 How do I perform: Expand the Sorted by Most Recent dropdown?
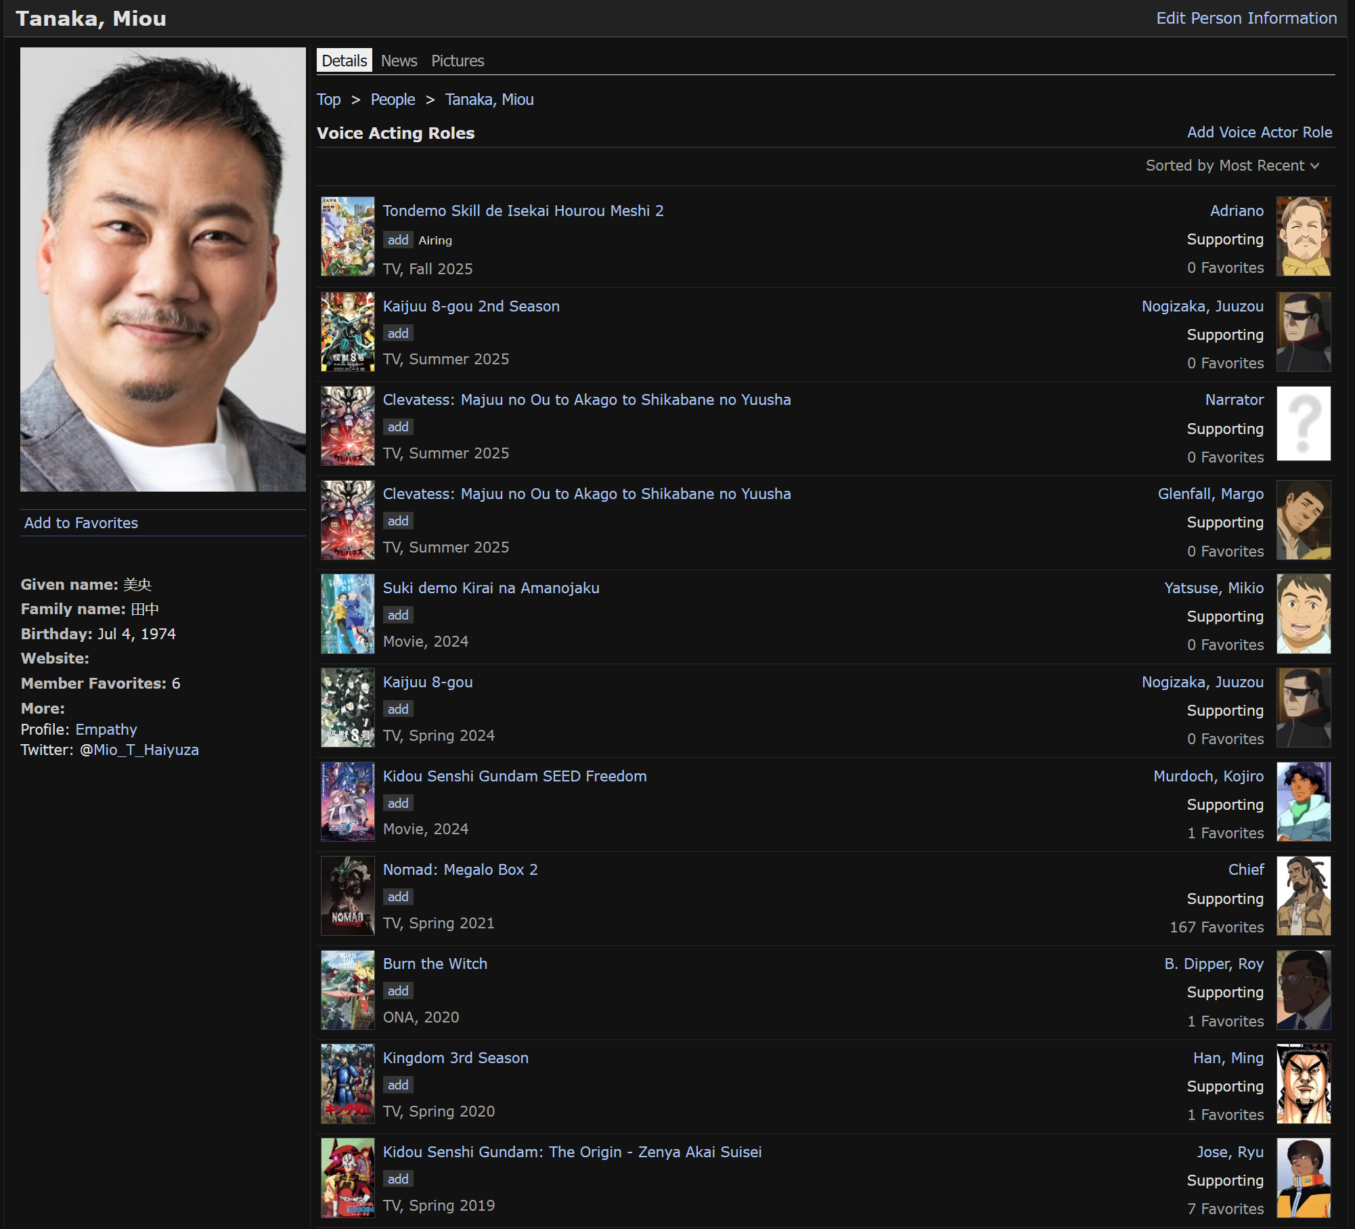(x=1232, y=166)
